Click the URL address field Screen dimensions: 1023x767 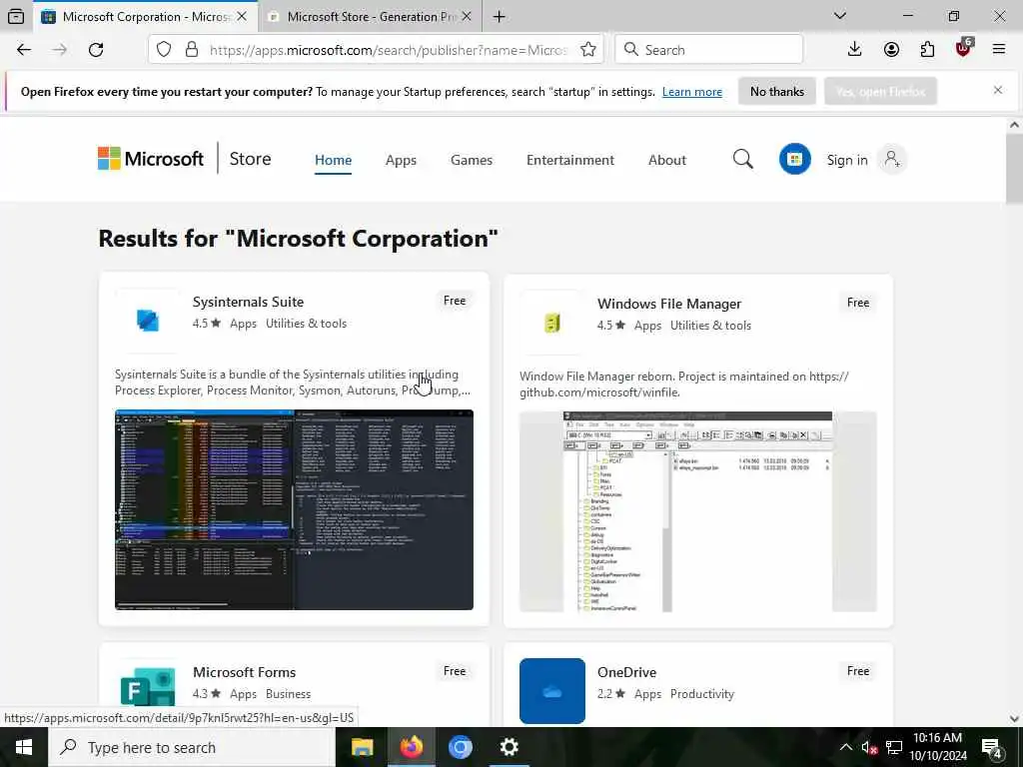click(389, 50)
